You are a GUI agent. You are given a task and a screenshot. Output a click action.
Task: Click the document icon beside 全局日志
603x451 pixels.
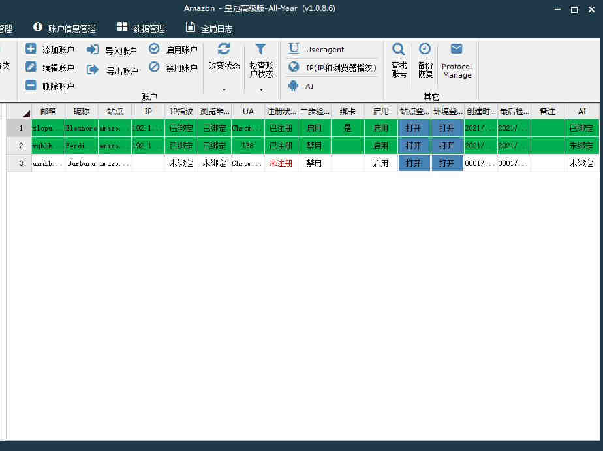191,27
